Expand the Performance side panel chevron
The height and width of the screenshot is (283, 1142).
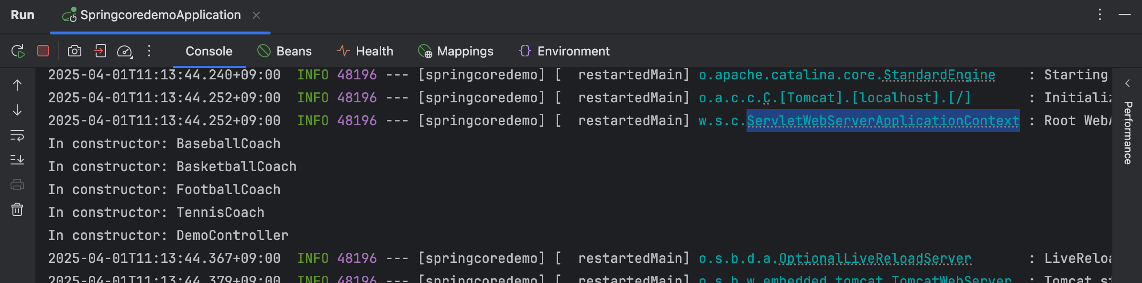point(1128,83)
